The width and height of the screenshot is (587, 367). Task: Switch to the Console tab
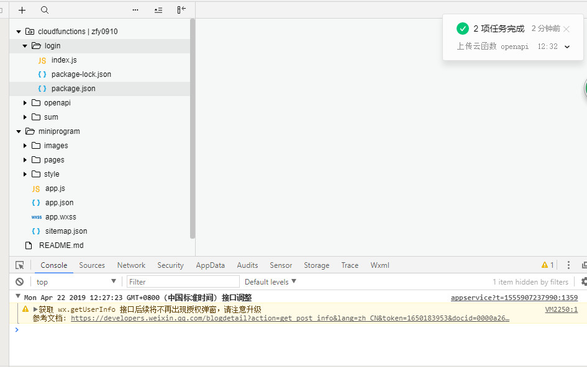click(x=54, y=265)
